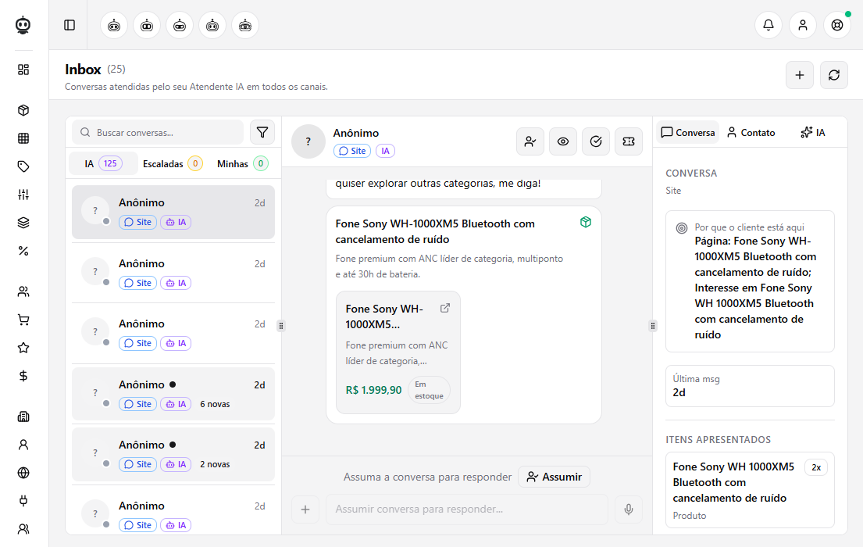Viewport: 863px width, 547px height.
Task: Click the Inbox heading
Action: click(83, 70)
